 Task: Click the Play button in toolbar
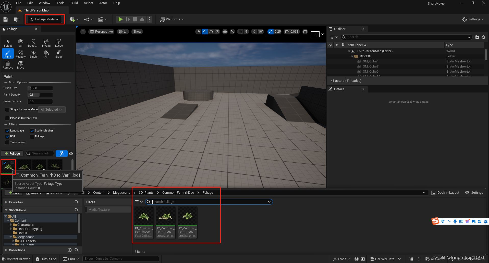tap(120, 19)
